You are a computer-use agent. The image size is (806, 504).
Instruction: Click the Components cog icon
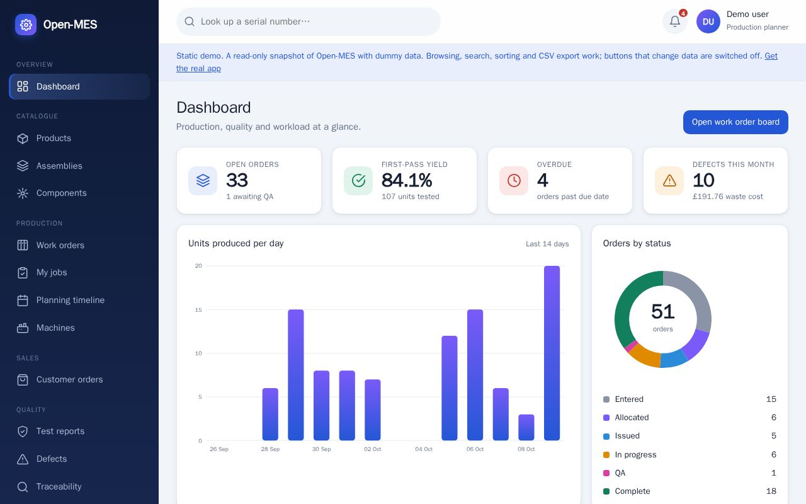[23, 193]
